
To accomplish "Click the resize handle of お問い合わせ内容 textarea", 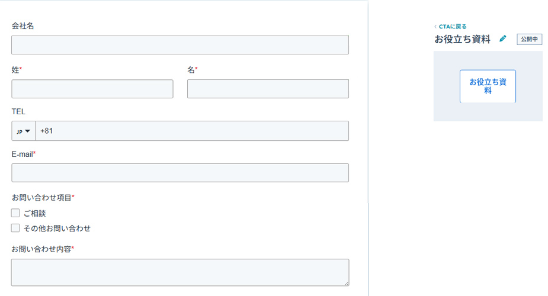I will pos(346,283).
